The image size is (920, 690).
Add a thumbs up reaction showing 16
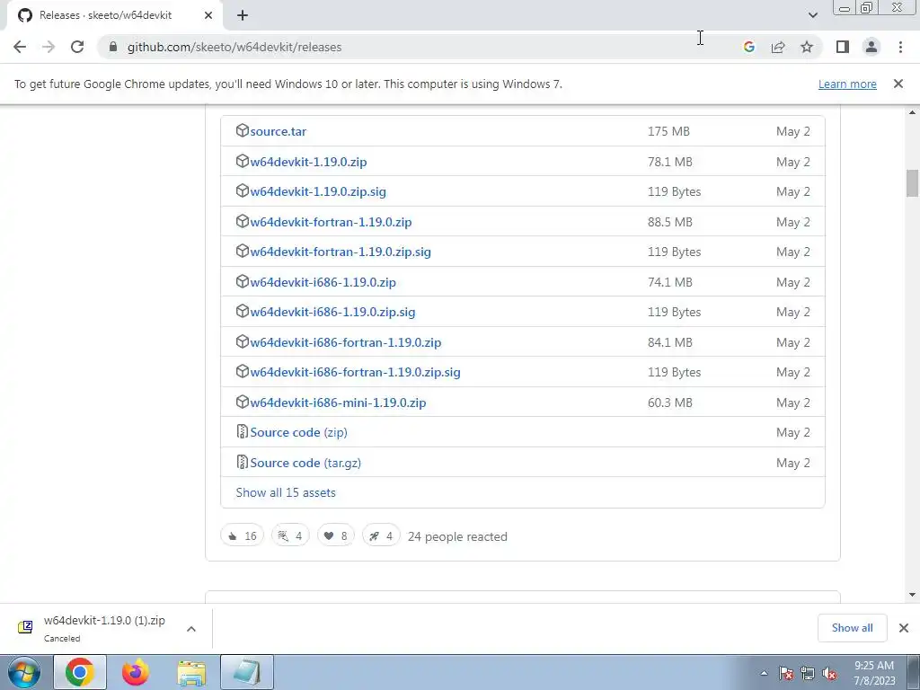(243, 535)
